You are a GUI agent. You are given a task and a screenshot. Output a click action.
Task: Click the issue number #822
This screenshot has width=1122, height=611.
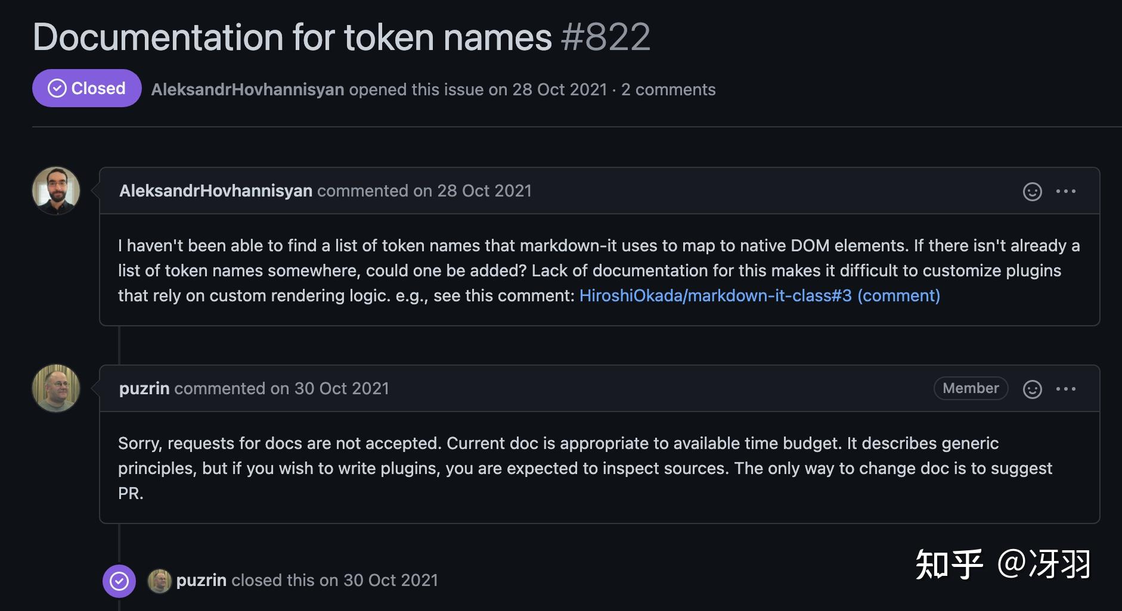pos(605,37)
